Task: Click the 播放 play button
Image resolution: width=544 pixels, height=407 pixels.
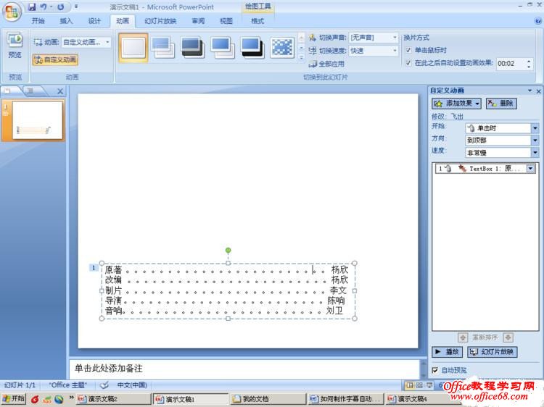Action: pyautogui.click(x=448, y=352)
